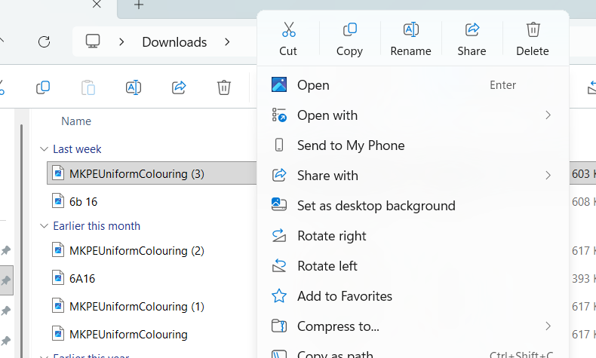Click the Rename icon in context menu
Viewport: 596px width, 358px height.
coord(410,30)
